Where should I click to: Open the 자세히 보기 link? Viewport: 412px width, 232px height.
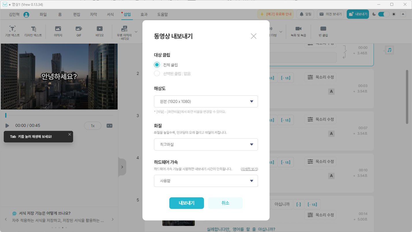click(x=249, y=169)
